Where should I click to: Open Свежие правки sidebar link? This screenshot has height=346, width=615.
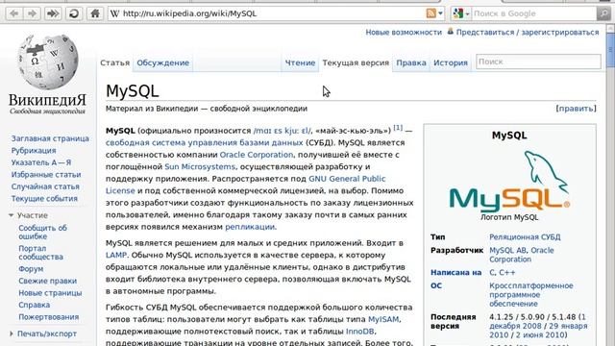(47, 281)
